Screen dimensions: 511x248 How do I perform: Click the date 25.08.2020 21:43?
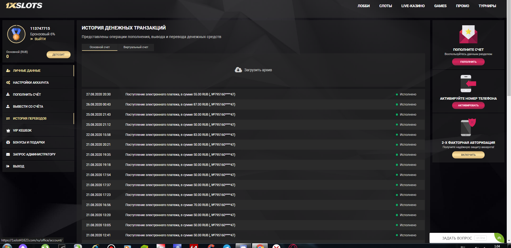98,115
